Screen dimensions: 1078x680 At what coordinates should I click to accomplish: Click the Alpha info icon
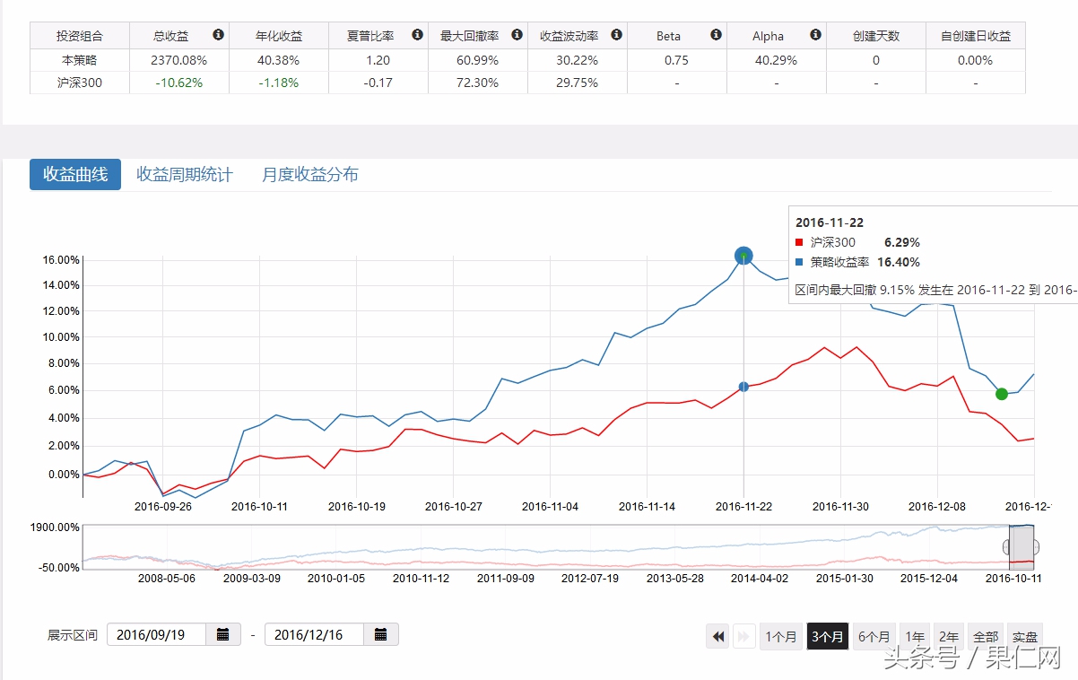coord(814,35)
